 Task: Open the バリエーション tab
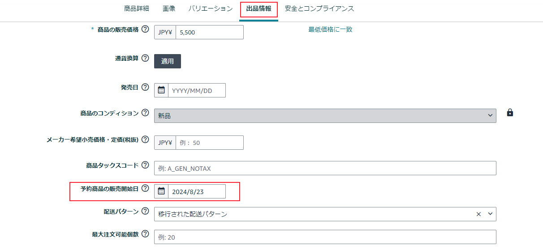tap(211, 8)
